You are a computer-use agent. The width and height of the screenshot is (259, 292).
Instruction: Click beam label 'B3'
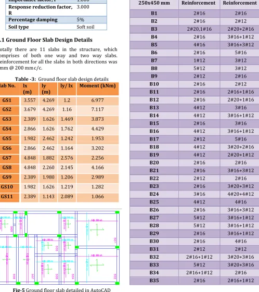tap(154, 29)
